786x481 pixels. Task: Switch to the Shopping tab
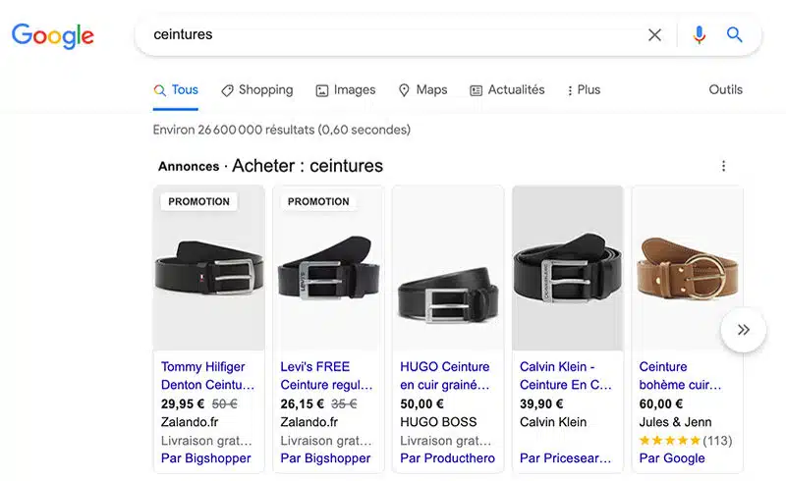[x=256, y=90]
